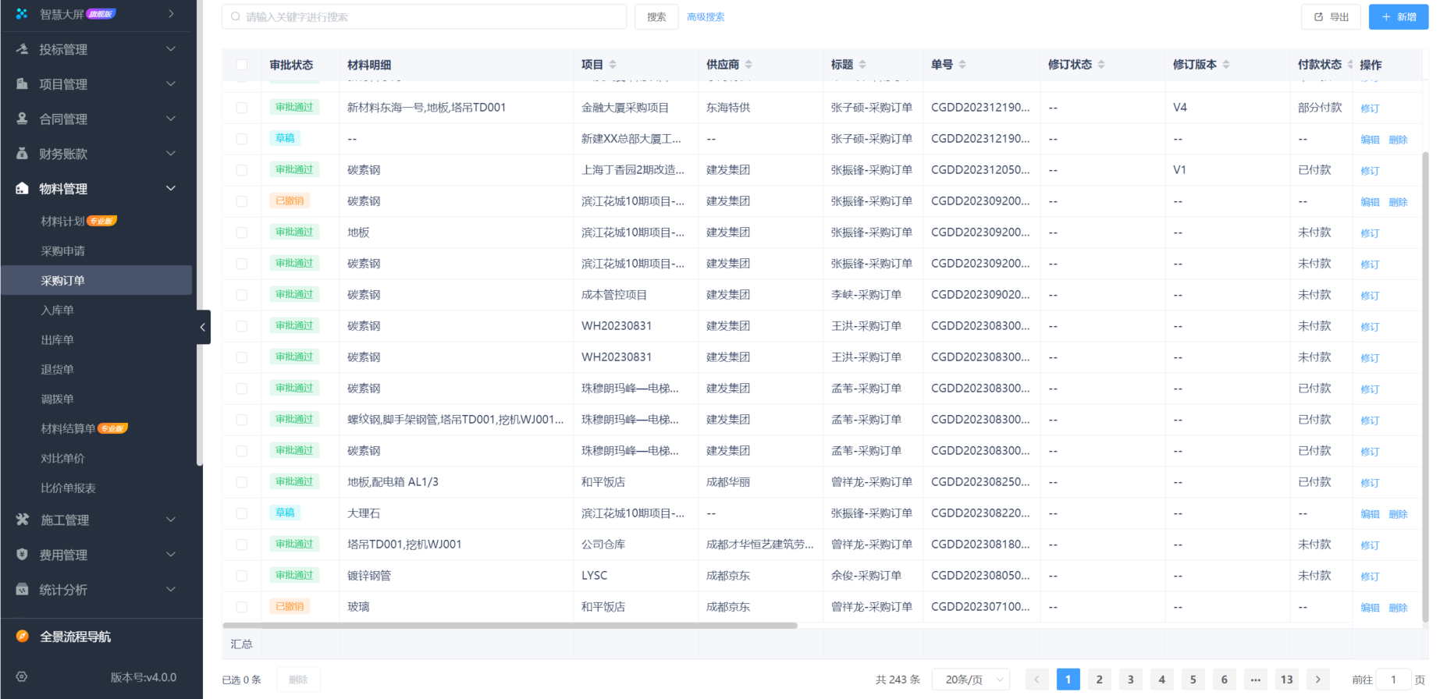
Task: Click the 新增 button
Action: [x=1398, y=17]
